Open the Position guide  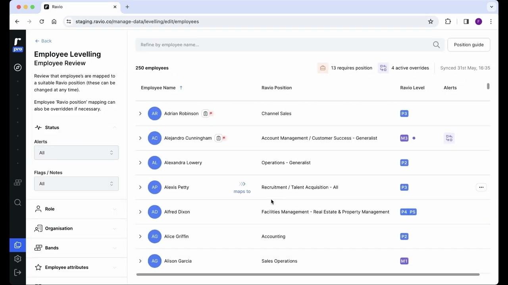pyautogui.click(x=469, y=45)
